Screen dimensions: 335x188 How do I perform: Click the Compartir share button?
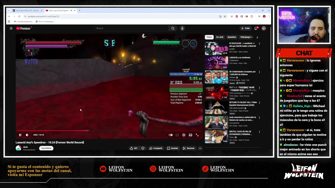coord(156,148)
